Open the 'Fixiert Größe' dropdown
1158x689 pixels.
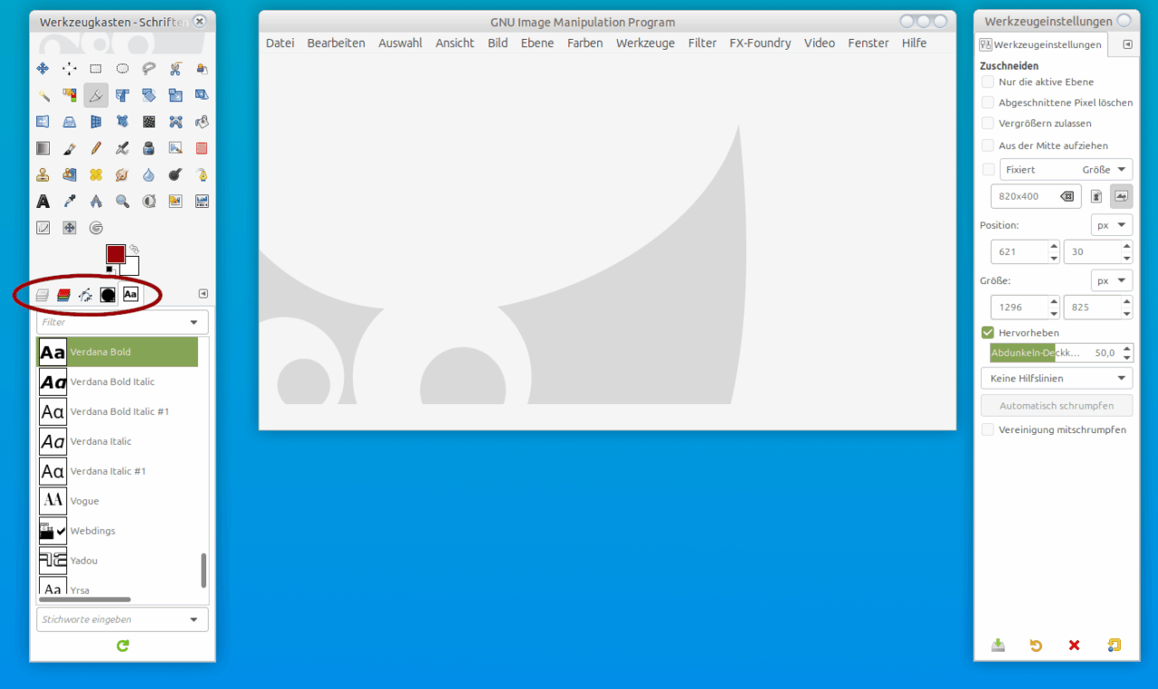tap(1066, 170)
